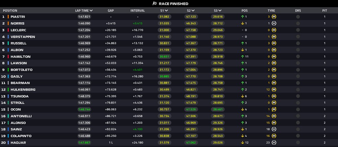Image resolution: width=338 pixels, height=147 pixels.
Task: Click the DRS indicator for Sainz
Action: tap(298, 129)
